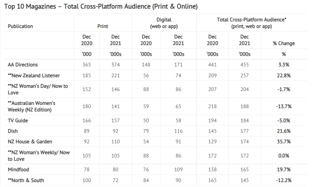The image size is (312, 187).
Task: Select AA Directions print value '374'
Action: [115, 65]
